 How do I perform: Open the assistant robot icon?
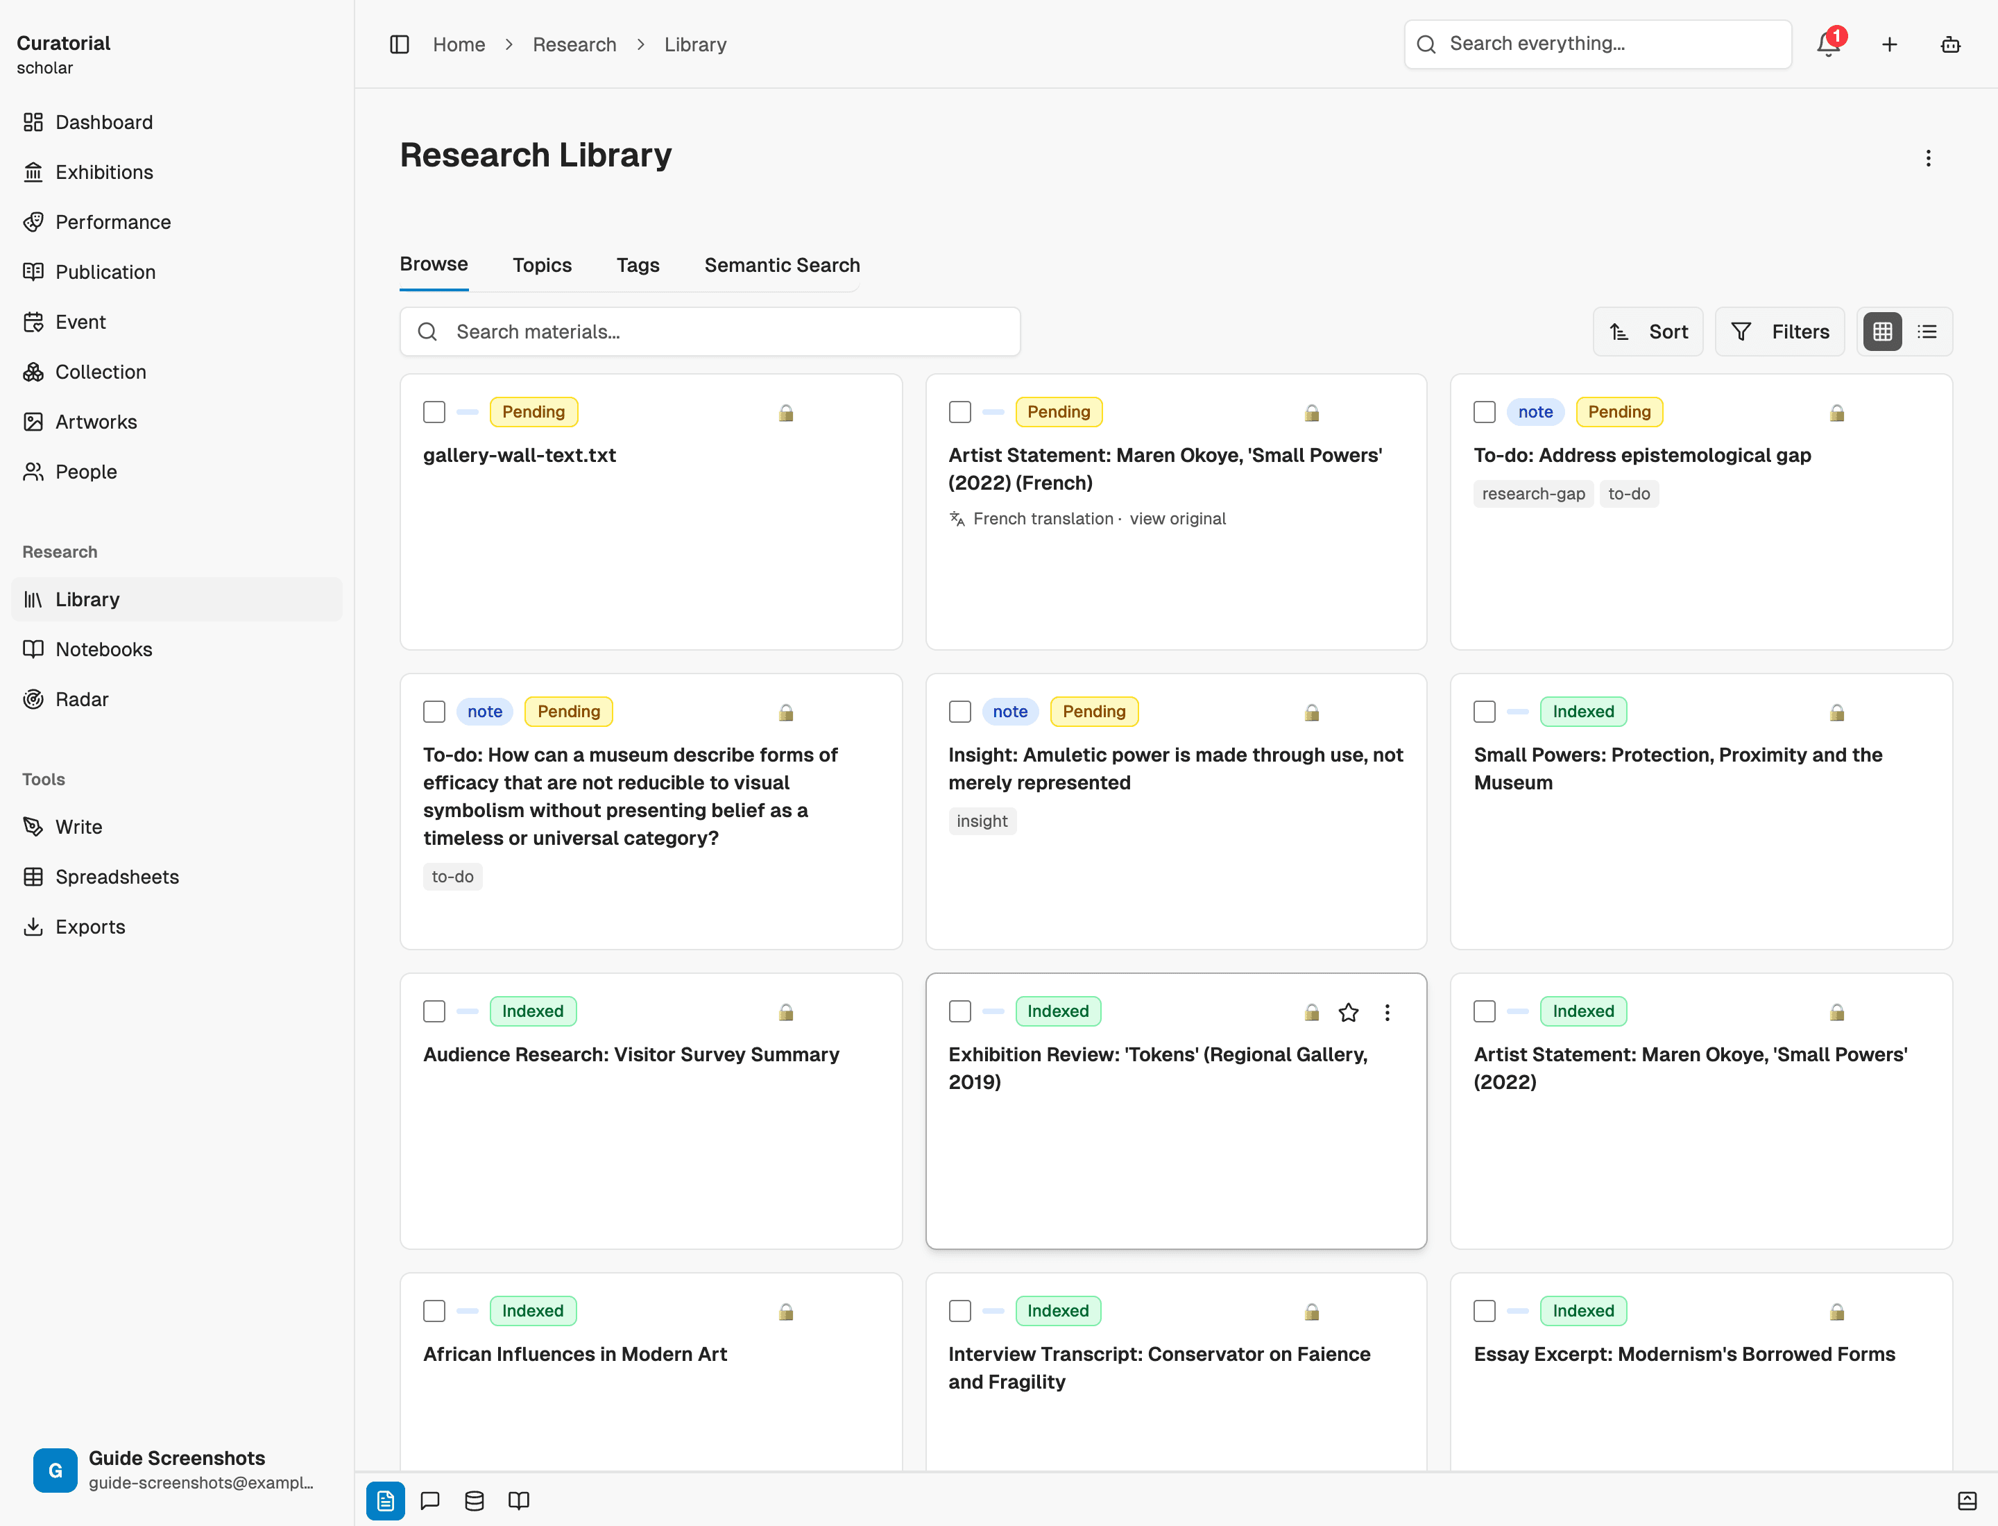click(x=1951, y=44)
